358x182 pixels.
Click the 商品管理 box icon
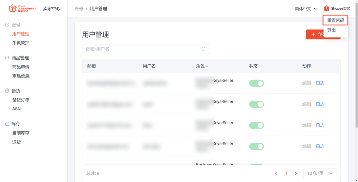tap(7, 58)
